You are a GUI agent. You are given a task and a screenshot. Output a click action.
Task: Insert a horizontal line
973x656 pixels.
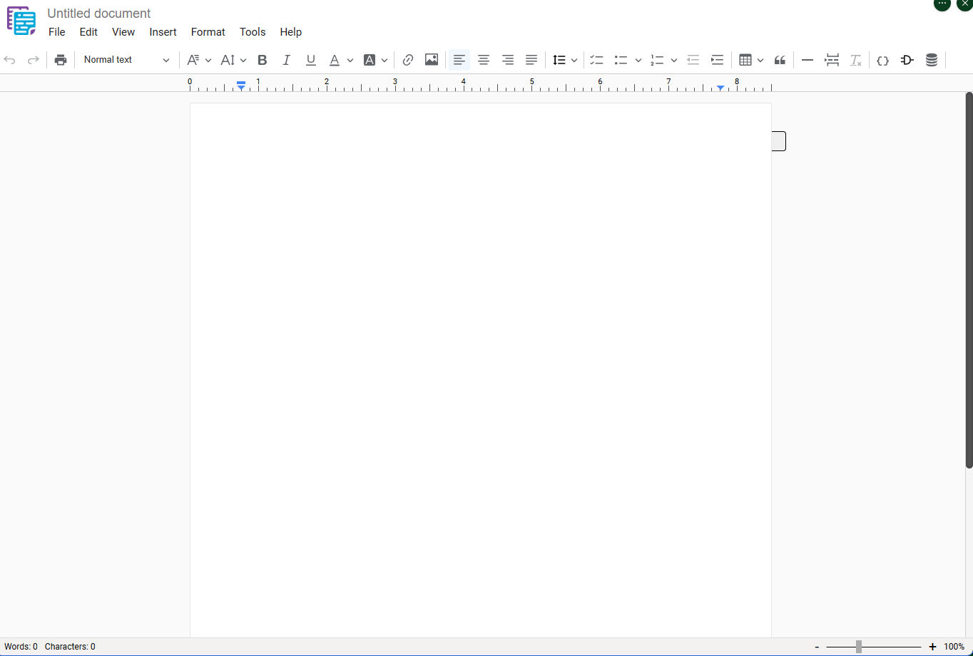(808, 60)
